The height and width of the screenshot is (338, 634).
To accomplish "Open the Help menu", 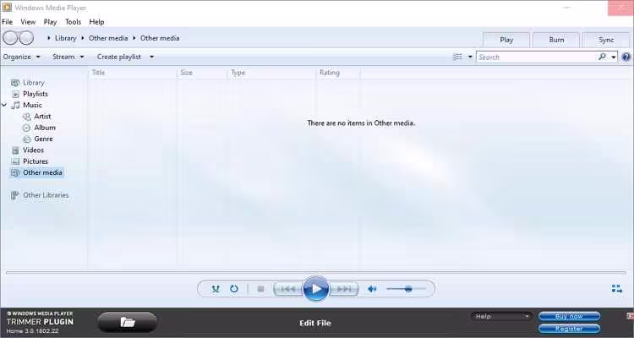I will click(x=96, y=22).
